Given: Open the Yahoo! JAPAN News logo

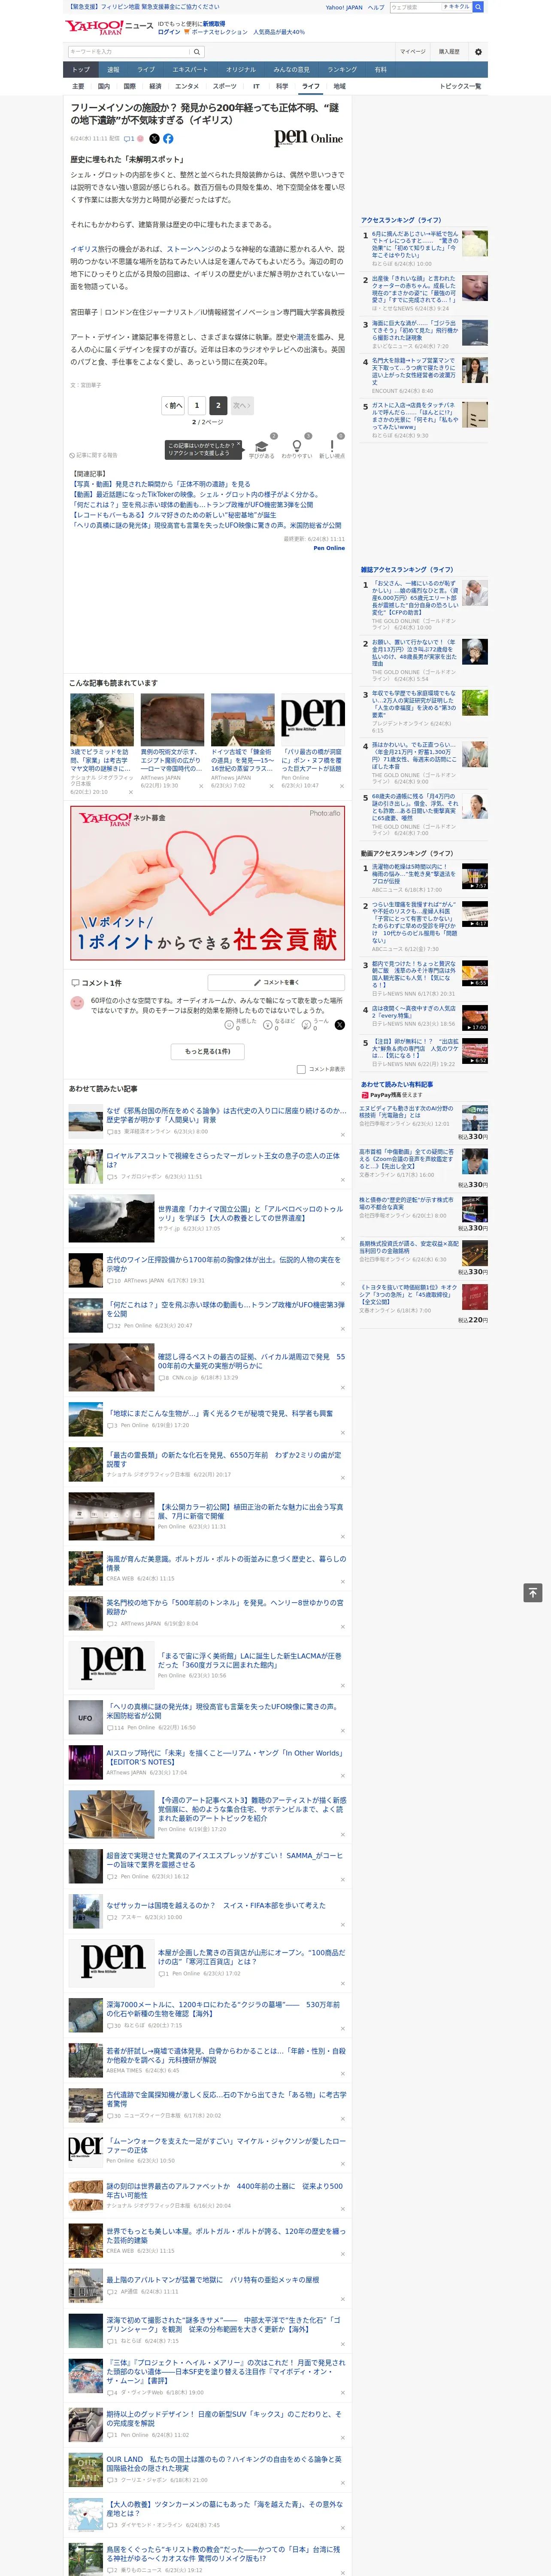Looking at the screenshot, I should [x=109, y=27].
